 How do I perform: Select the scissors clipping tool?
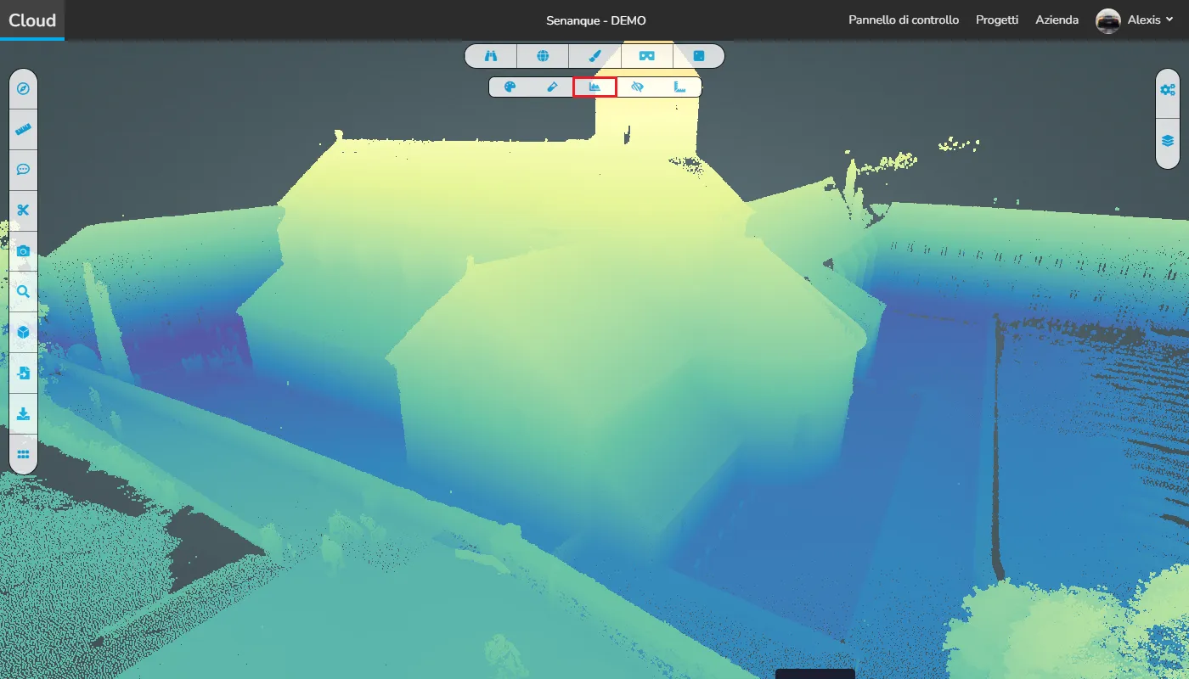click(23, 210)
